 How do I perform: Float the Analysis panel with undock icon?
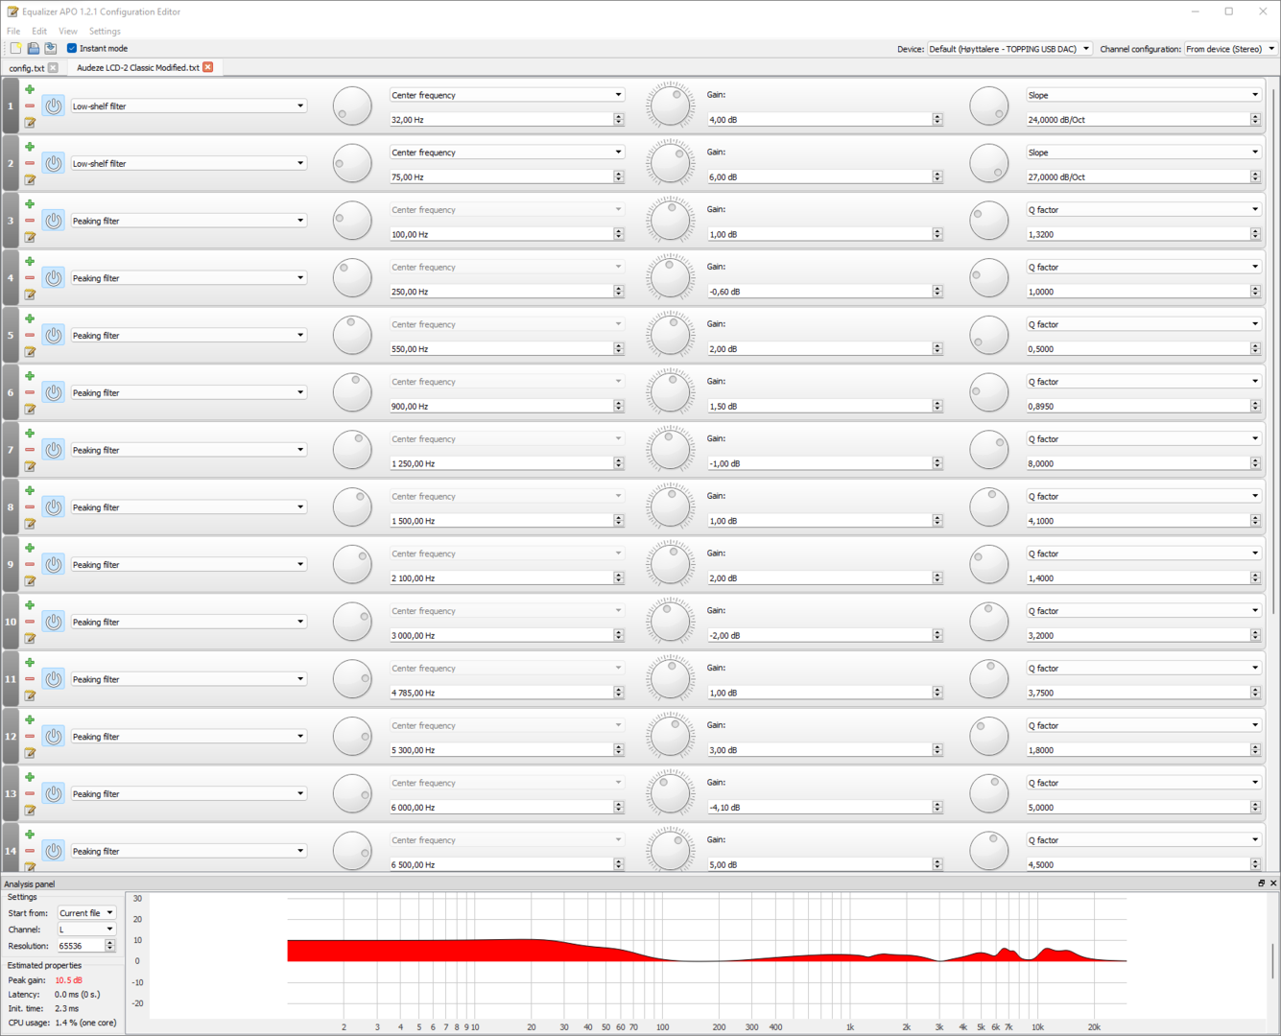pyautogui.click(x=1261, y=883)
